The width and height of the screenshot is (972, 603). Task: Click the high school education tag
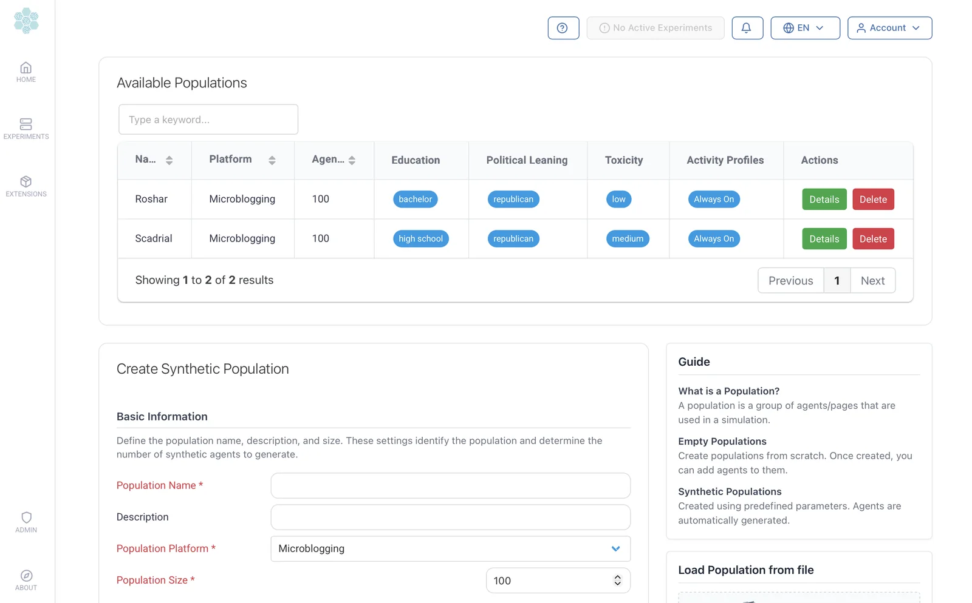(421, 238)
